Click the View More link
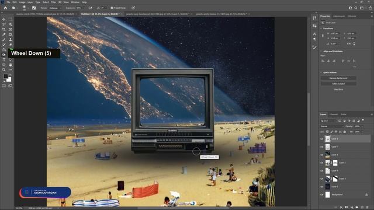 tap(338, 89)
